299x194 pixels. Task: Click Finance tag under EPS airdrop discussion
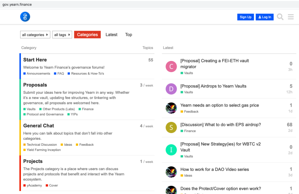[x=188, y=131]
